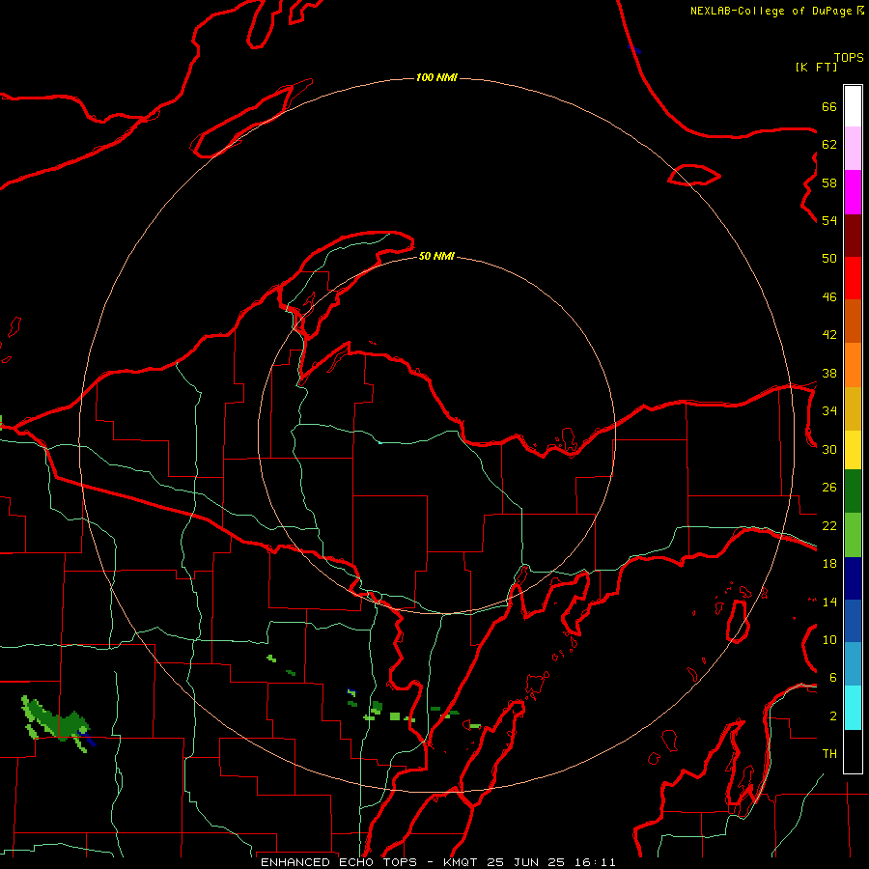Select the light green legend swatch

pyautogui.click(x=853, y=535)
